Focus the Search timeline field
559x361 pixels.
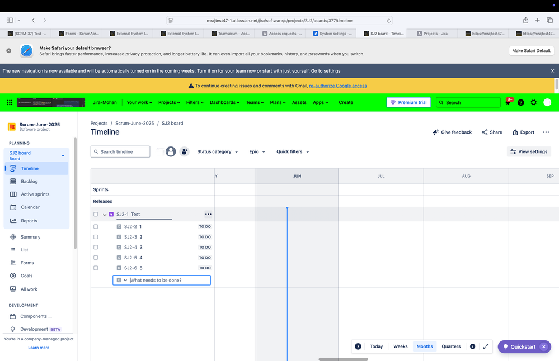(x=120, y=151)
